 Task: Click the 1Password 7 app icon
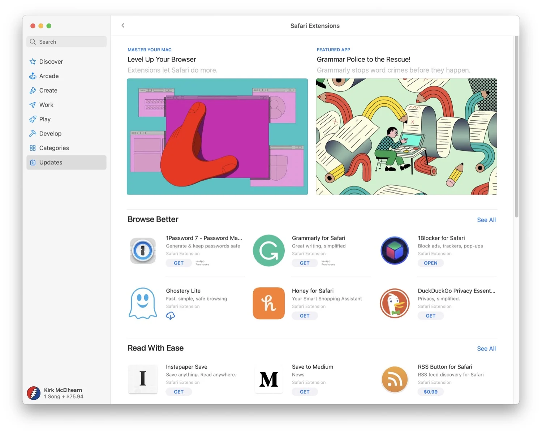click(143, 250)
